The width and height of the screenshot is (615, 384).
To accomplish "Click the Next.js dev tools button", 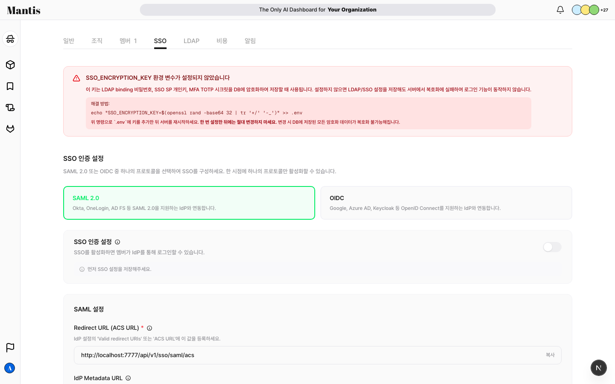I will click(x=599, y=368).
